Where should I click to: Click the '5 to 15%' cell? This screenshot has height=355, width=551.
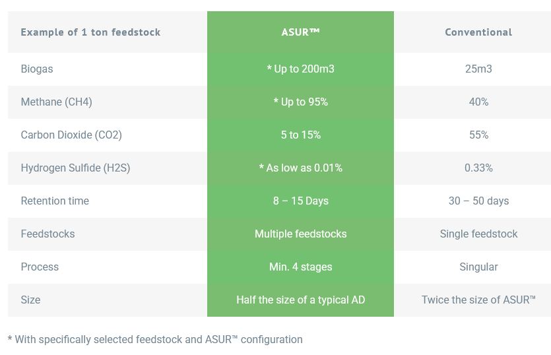point(300,135)
